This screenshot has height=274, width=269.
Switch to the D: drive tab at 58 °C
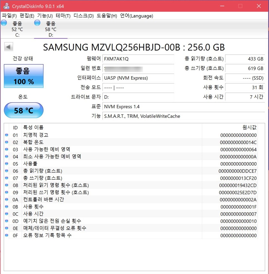click(51, 29)
